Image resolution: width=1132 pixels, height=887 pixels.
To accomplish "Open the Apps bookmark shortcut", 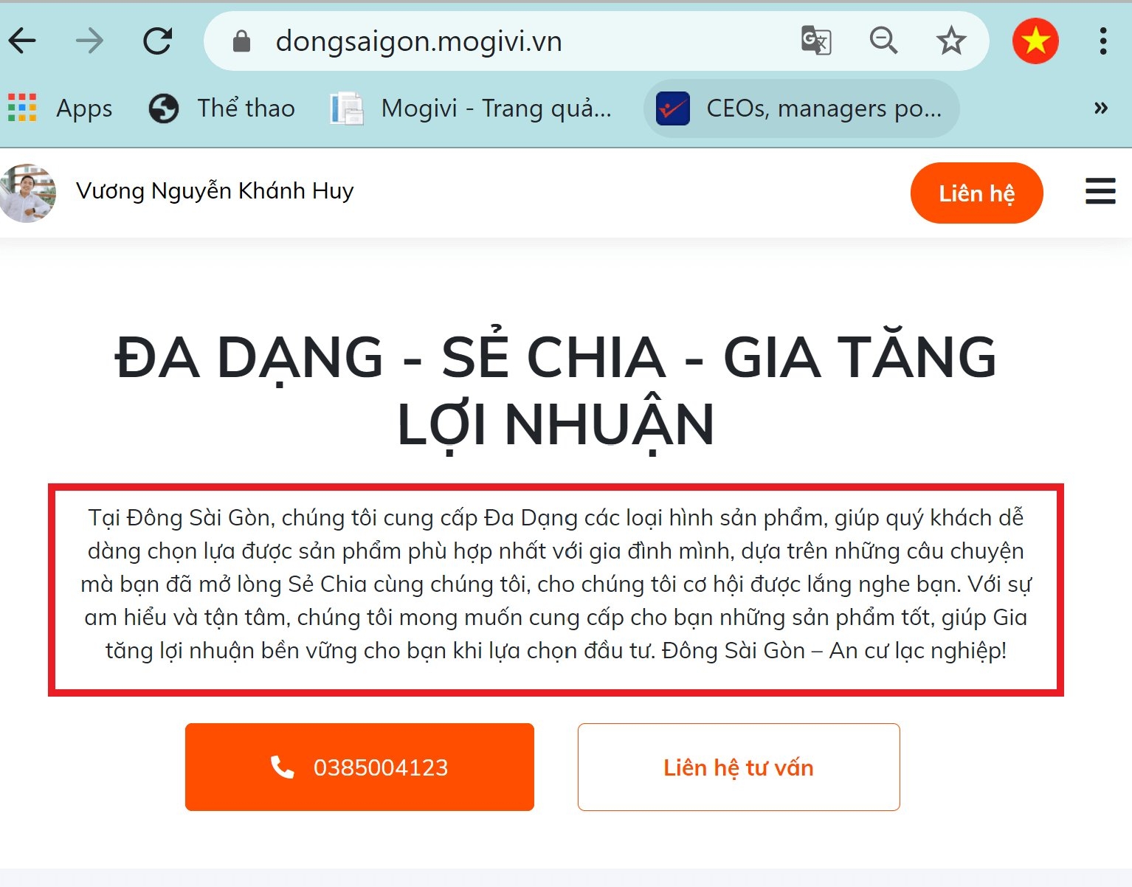I will pos(61,108).
